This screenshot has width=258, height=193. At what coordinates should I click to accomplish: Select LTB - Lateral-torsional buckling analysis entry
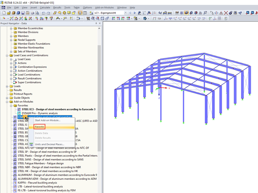click(x=40, y=187)
